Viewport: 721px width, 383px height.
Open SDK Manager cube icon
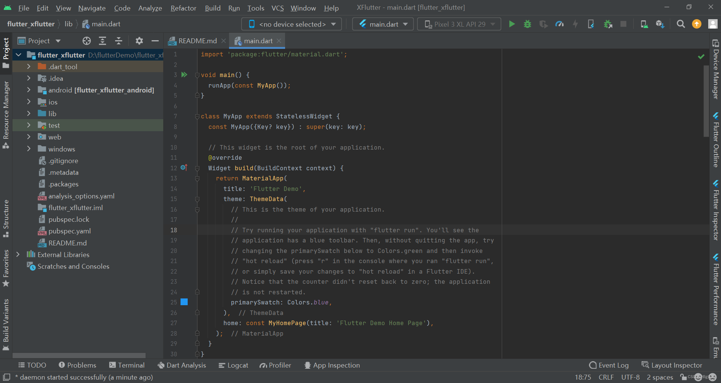[x=660, y=24]
